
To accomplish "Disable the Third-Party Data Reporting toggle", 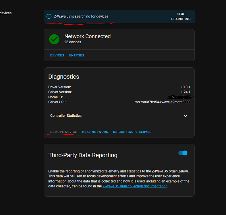I will (x=183, y=153).
